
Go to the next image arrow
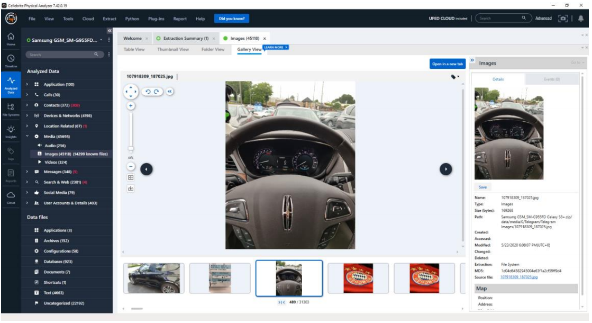tap(445, 169)
